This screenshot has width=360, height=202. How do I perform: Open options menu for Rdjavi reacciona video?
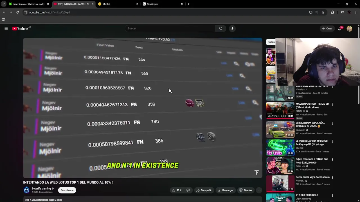pyautogui.click(x=332, y=159)
